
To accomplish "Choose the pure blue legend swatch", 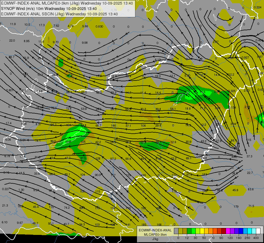I will click(241, 231).
